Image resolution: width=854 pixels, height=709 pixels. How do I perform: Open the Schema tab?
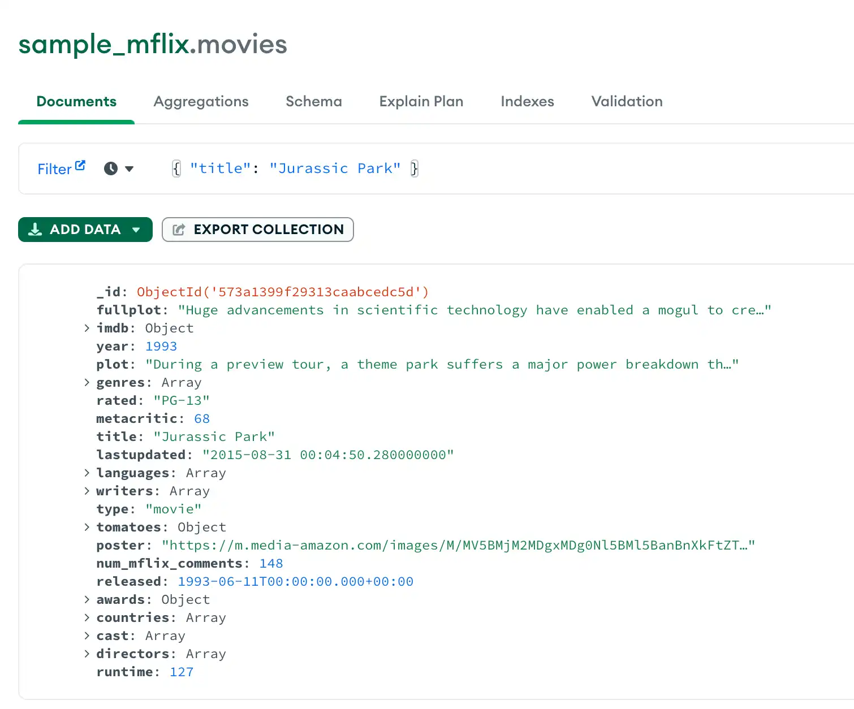(314, 102)
